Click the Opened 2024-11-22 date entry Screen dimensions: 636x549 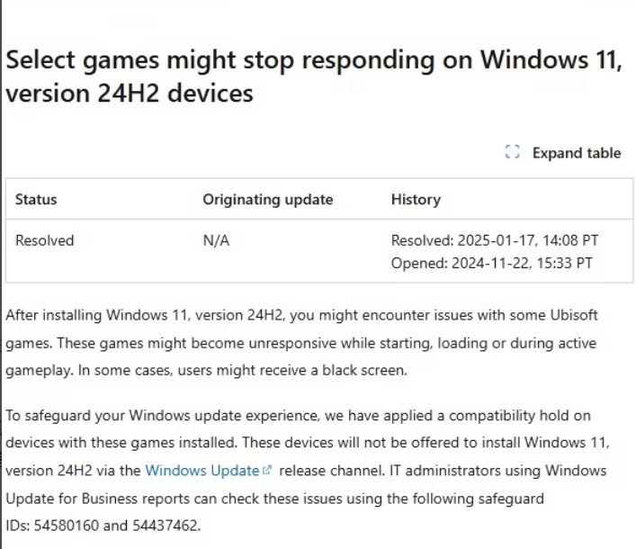point(491,263)
